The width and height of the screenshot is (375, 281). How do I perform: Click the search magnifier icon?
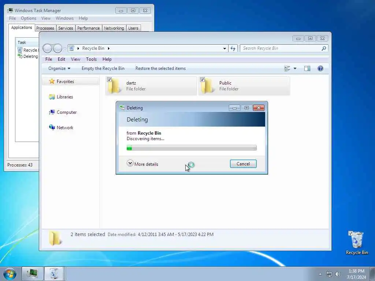tap(324, 49)
